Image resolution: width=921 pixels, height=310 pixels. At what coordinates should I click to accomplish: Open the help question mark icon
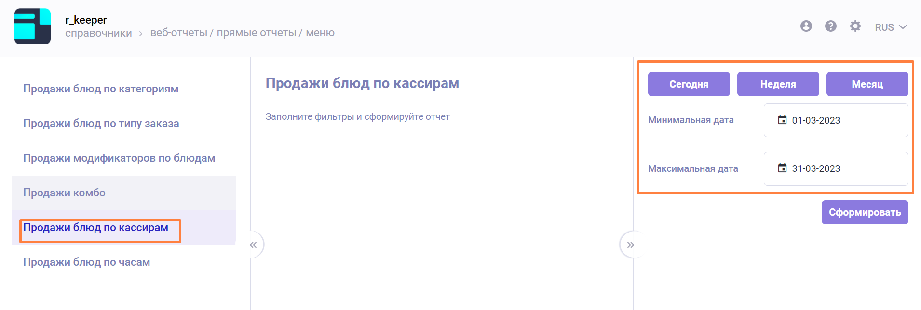[x=830, y=26]
